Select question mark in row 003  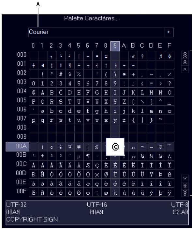[170, 83]
